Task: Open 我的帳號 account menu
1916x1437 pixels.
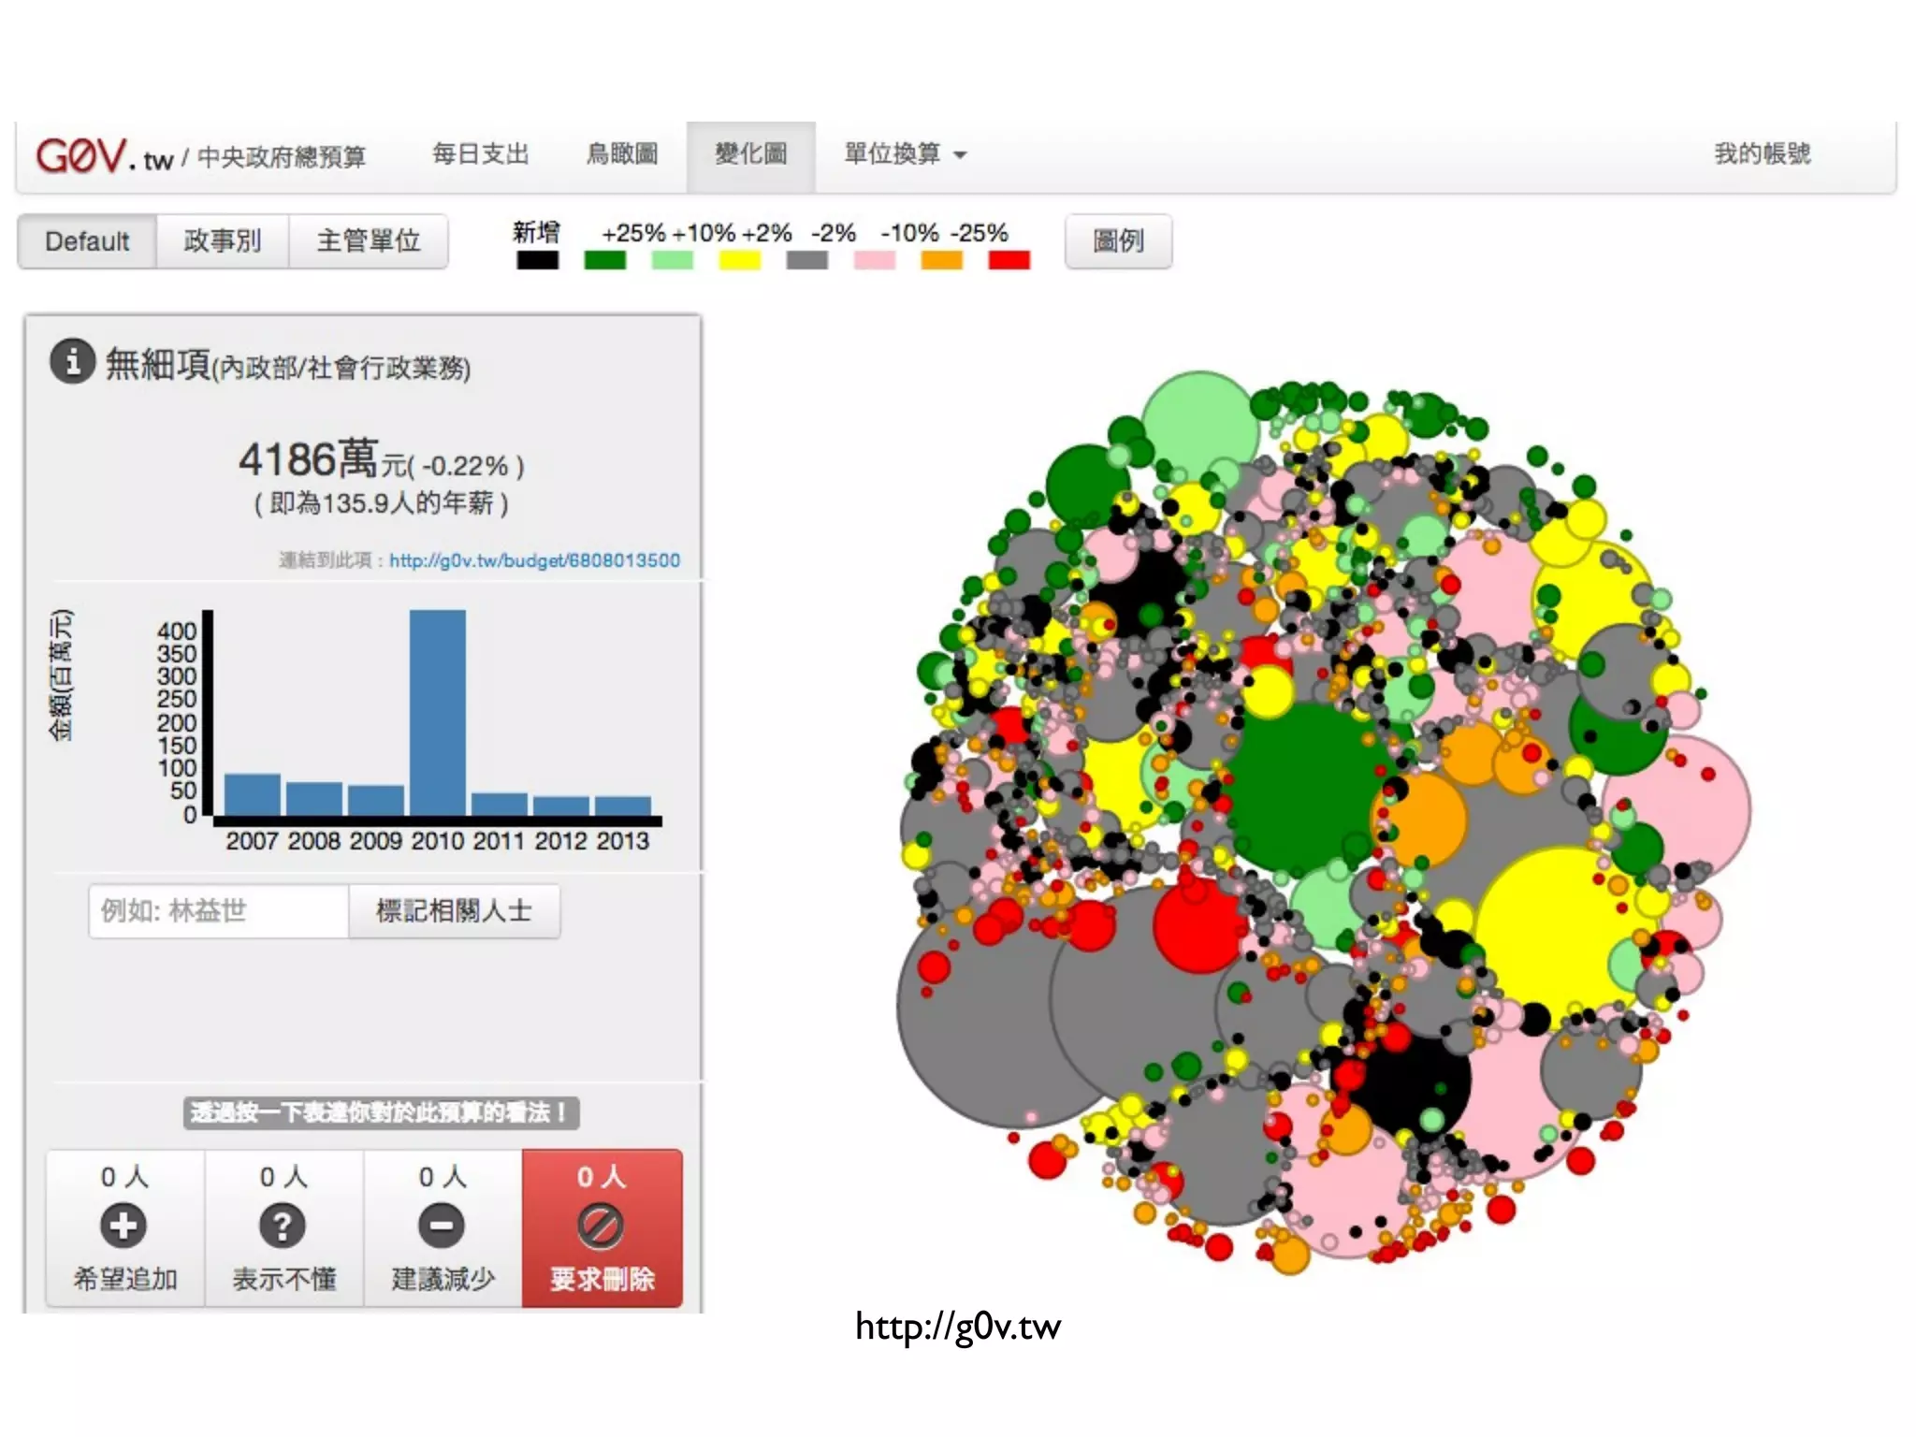Action: click(1762, 153)
